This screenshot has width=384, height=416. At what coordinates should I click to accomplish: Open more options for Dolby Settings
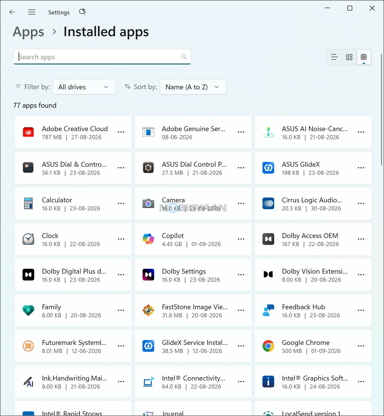241,275
